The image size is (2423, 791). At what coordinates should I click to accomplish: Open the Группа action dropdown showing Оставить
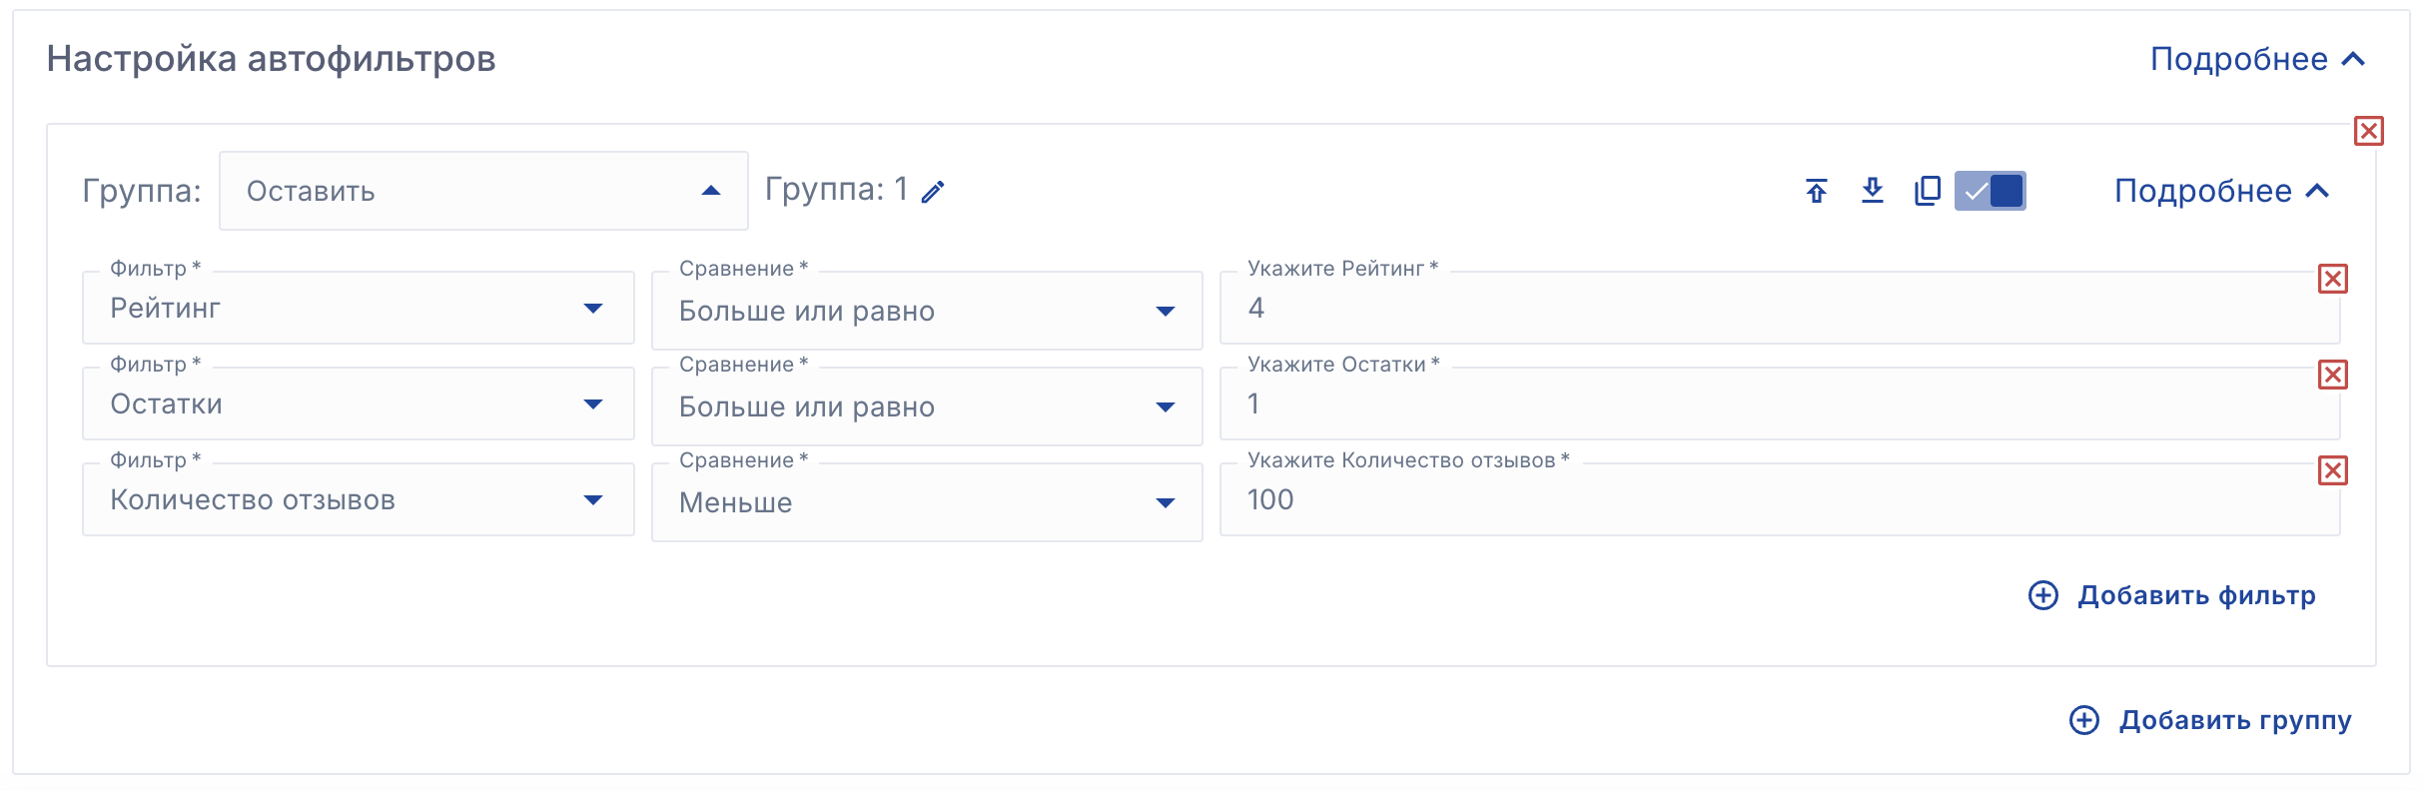pos(483,191)
